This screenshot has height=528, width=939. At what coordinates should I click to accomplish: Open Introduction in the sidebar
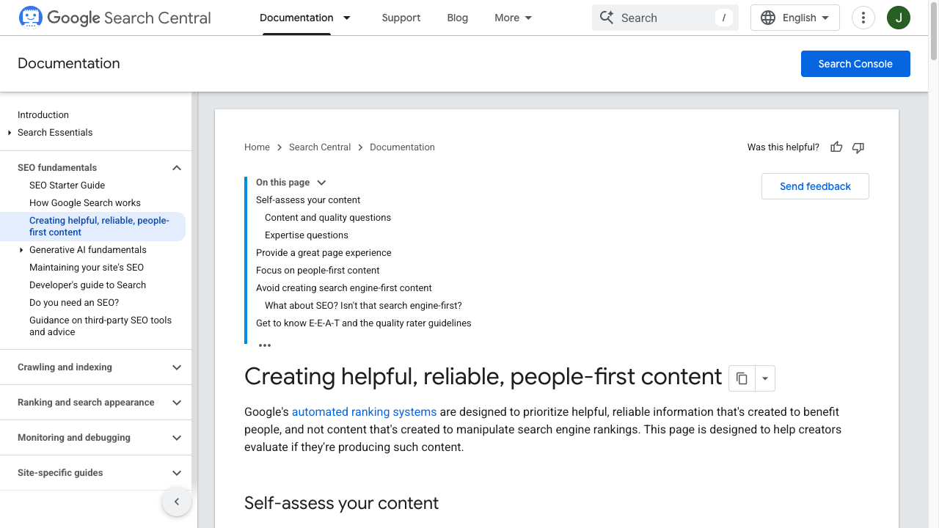coord(43,115)
